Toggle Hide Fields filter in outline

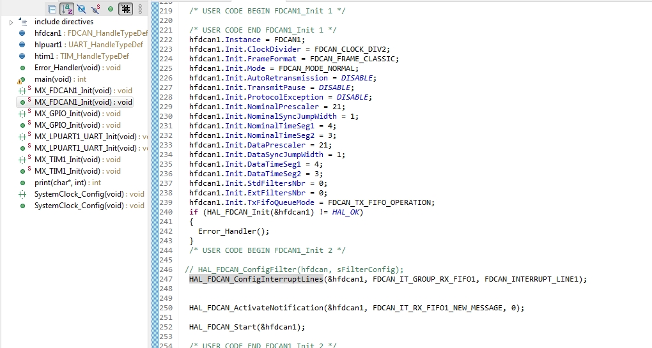[x=82, y=9]
